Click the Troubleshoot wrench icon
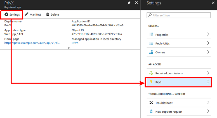Viewport: 217px width, 118px height. 151,103
